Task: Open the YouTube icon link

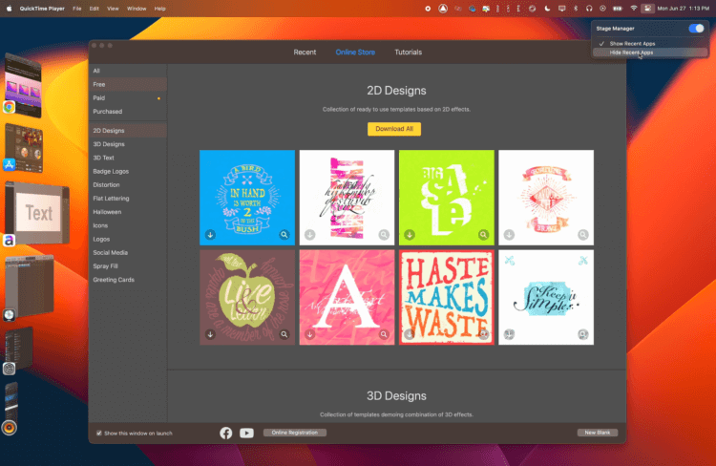Action: click(x=247, y=433)
